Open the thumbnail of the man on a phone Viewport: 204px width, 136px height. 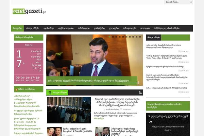[103, 132]
